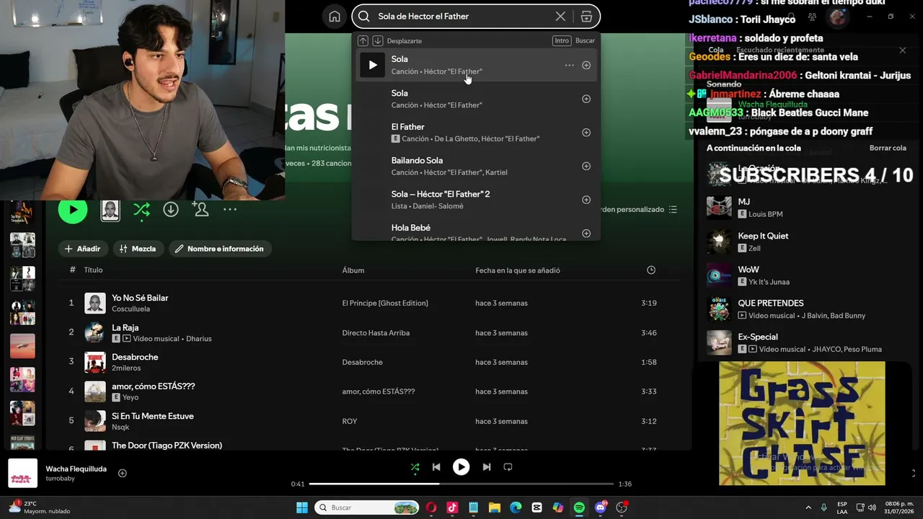
Task: Show hidden system tray icons
Action: click(x=808, y=507)
